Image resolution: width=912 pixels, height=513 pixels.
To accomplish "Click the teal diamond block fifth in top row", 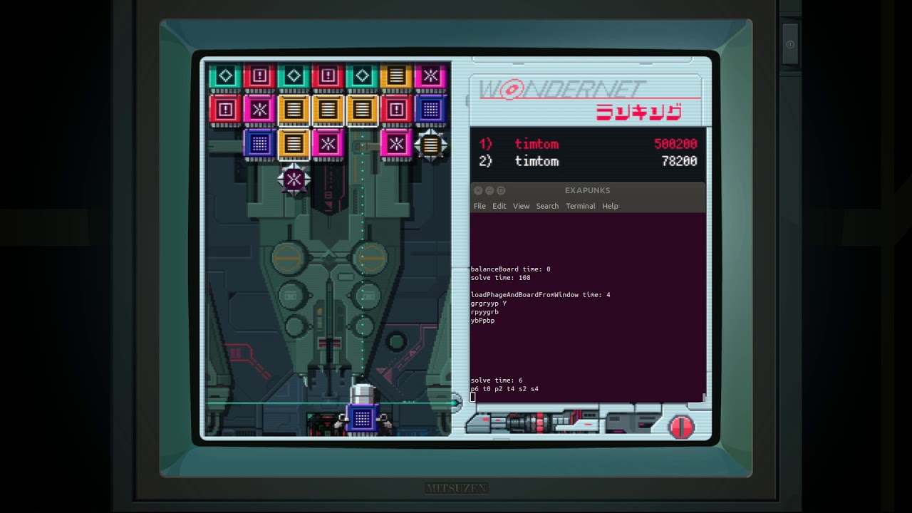I will (x=362, y=76).
